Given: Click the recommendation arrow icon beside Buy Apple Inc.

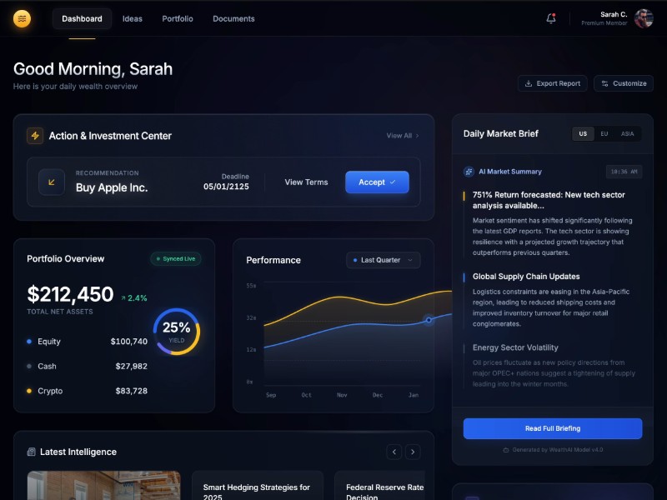Looking at the screenshot, I should coord(53,181).
